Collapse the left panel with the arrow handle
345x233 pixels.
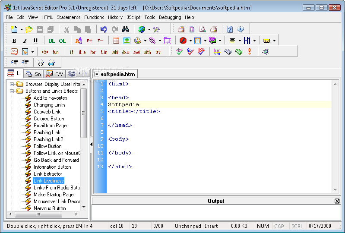tap(92, 145)
